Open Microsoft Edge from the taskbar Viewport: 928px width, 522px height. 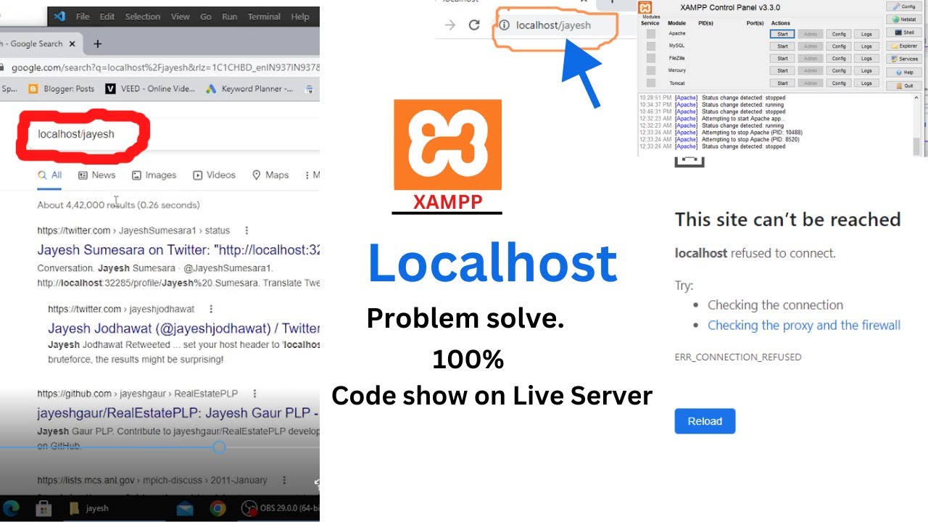tap(11, 508)
